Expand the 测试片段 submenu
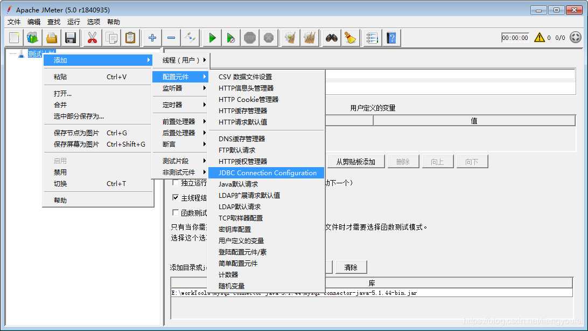 [181, 161]
